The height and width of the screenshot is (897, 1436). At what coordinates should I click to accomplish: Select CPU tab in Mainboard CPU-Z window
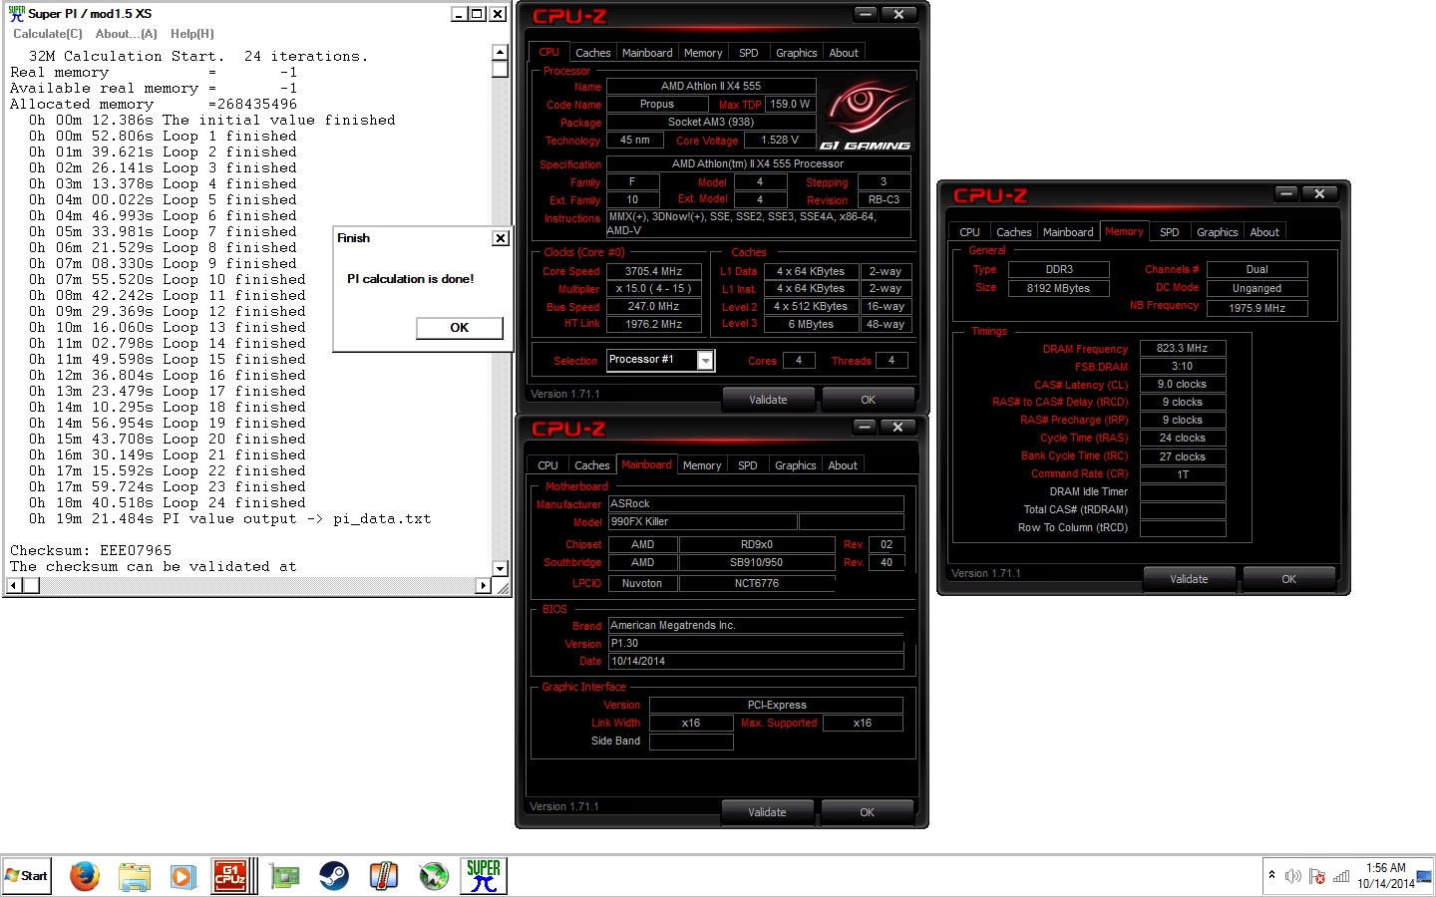pos(547,465)
